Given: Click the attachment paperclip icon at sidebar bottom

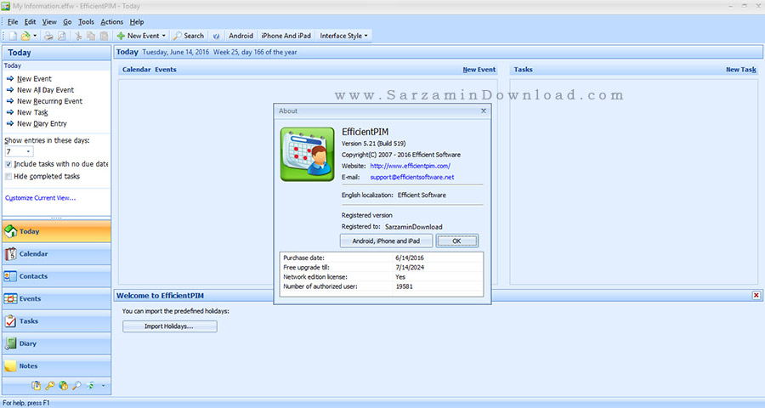Looking at the screenshot, I should click(x=36, y=386).
